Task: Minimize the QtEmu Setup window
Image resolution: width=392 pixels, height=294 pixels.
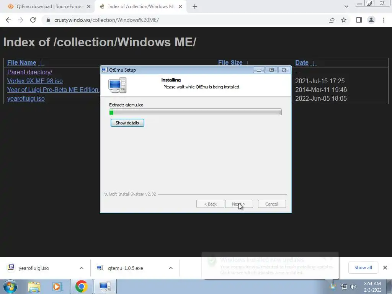Action: pos(259,70)
